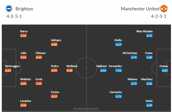Click Mainoo's player name
Image resolution: width=172 pixels, height=112 pixels.
coord(132,79)
